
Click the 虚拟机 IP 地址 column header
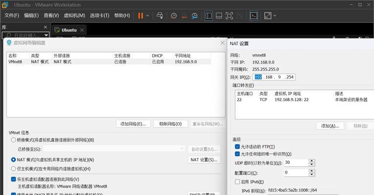[x=288, y=94]
